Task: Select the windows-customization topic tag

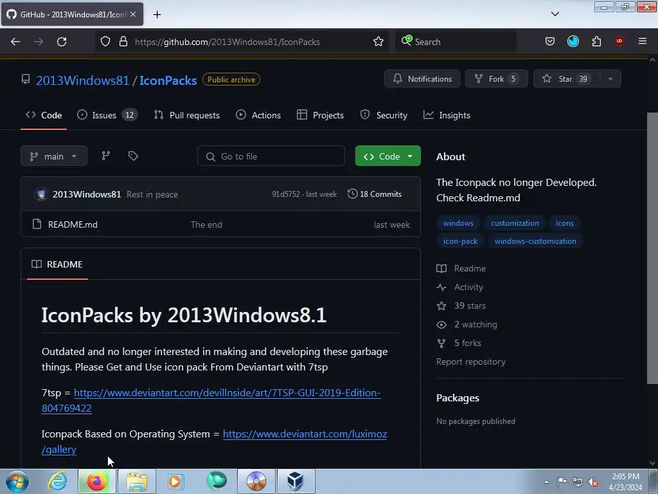Action: [535, 241]
